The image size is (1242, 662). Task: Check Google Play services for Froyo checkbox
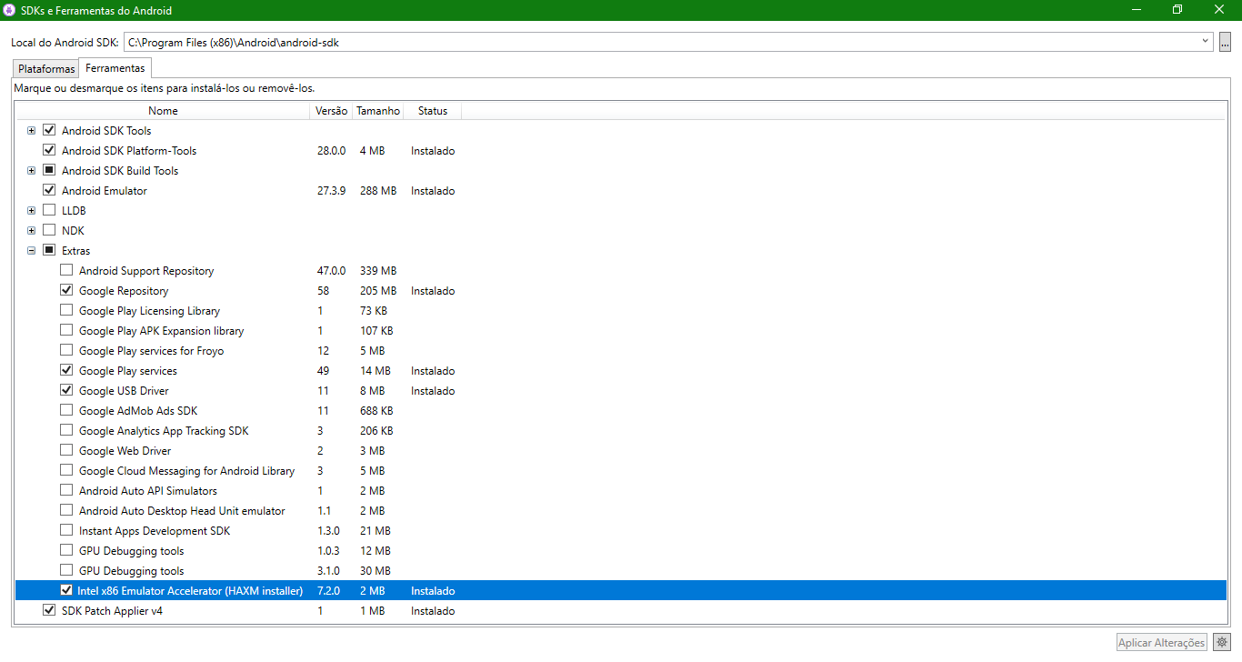[x=66, y=350]
